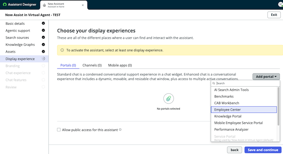283x154 pixels.
Task: Select Display experience step
Action: (24, 59)
